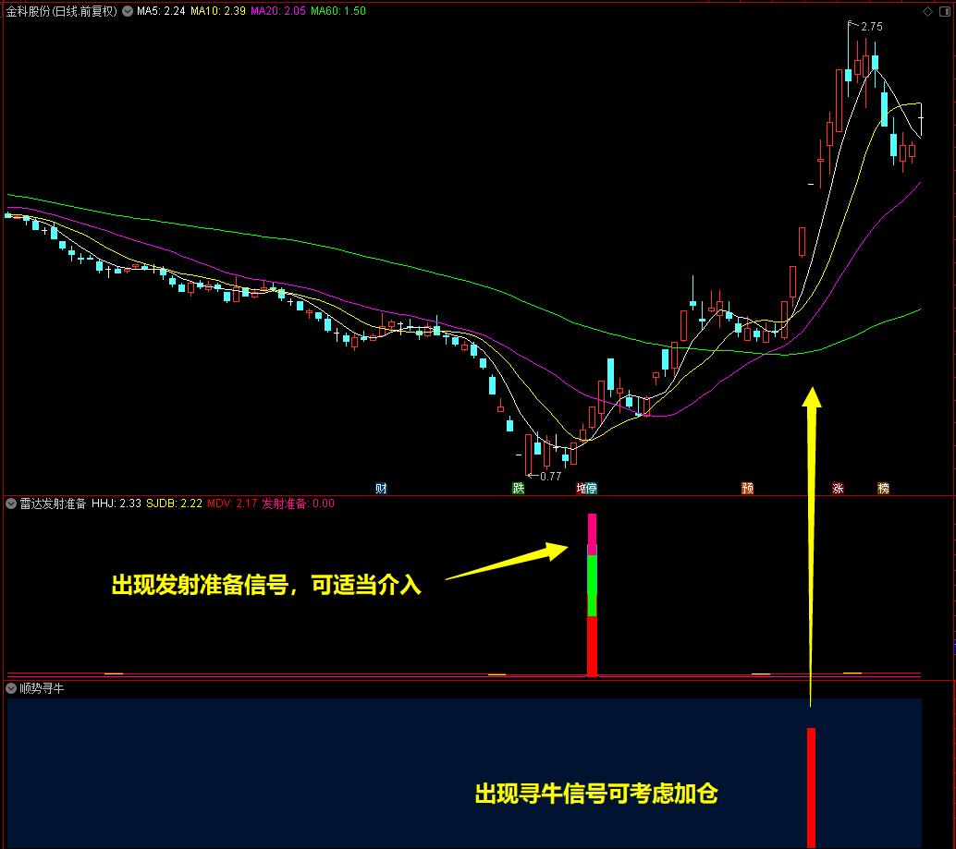Viewport: 956px width, 849px height.
Task: Click the HHJ: 2.33 value
Action: point(116,503)
